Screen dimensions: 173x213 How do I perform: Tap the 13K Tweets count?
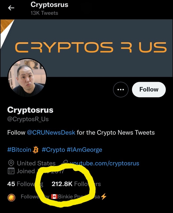click(x=44, y=13)
